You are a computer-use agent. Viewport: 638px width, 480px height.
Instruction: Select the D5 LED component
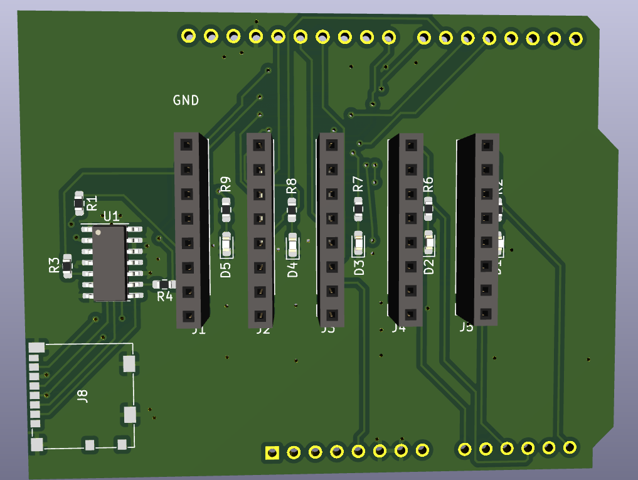point(226,243)
